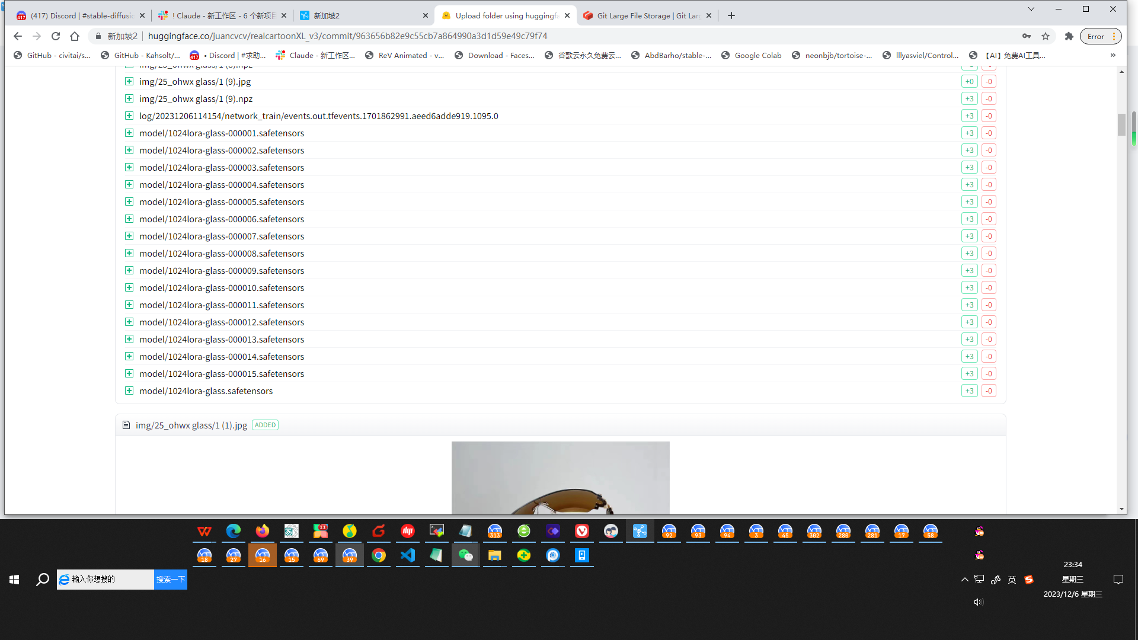Show more bookmarks with the chevron

(x=1113, y=55)
